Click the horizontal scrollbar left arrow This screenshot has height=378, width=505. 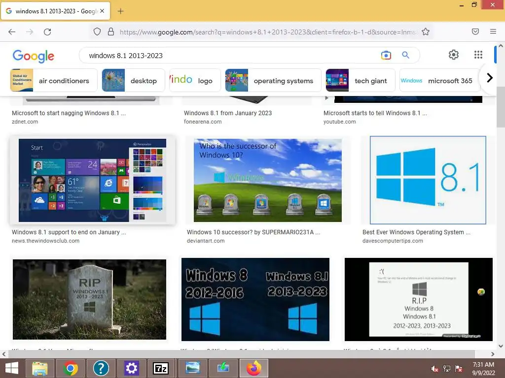tap(3, 354)
